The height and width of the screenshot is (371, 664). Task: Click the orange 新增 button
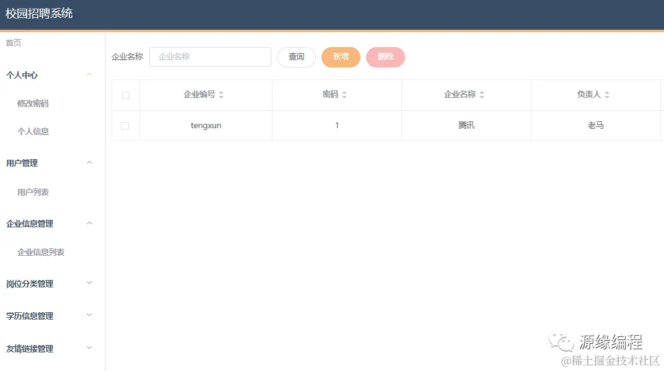(x=341, y=57)
